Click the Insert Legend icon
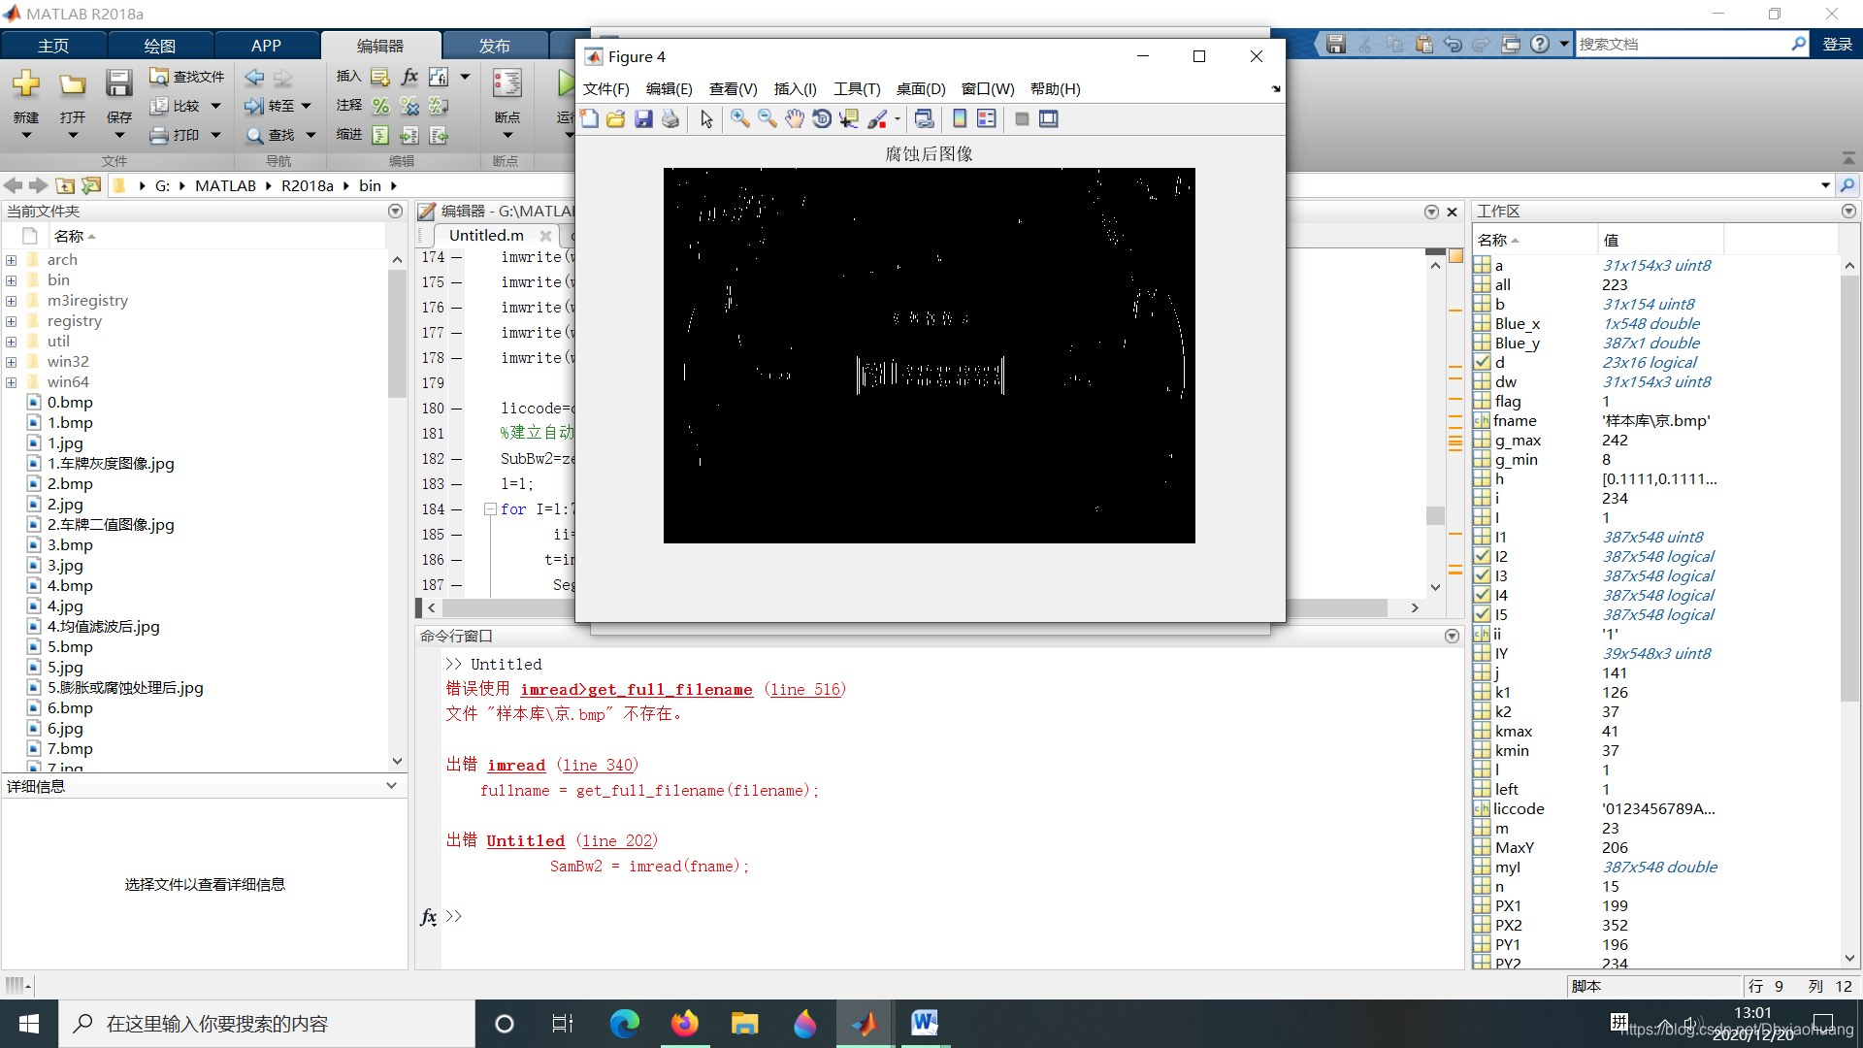The width and height of the screenshot is (1863, 1048). tap(987, 118)
